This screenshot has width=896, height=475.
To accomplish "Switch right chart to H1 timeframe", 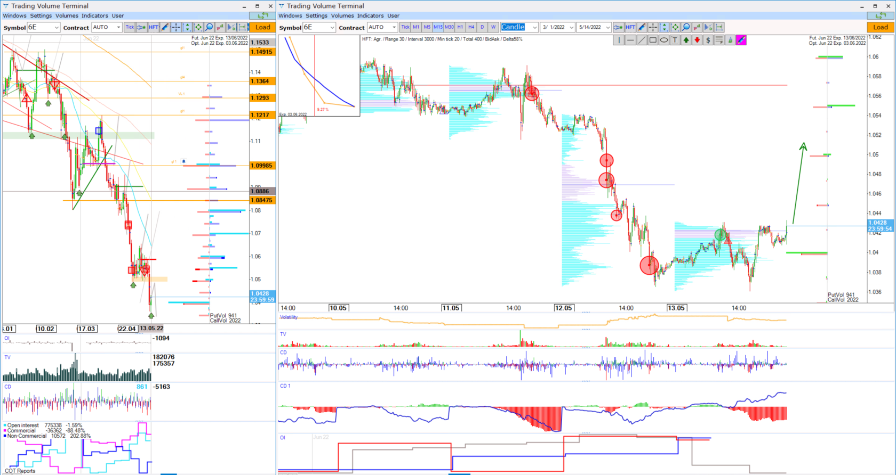I will click(460, 27).
